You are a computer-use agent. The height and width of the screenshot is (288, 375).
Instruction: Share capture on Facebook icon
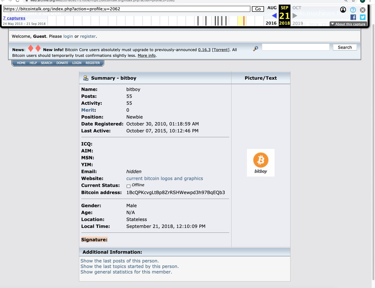[x=353, y=17]
